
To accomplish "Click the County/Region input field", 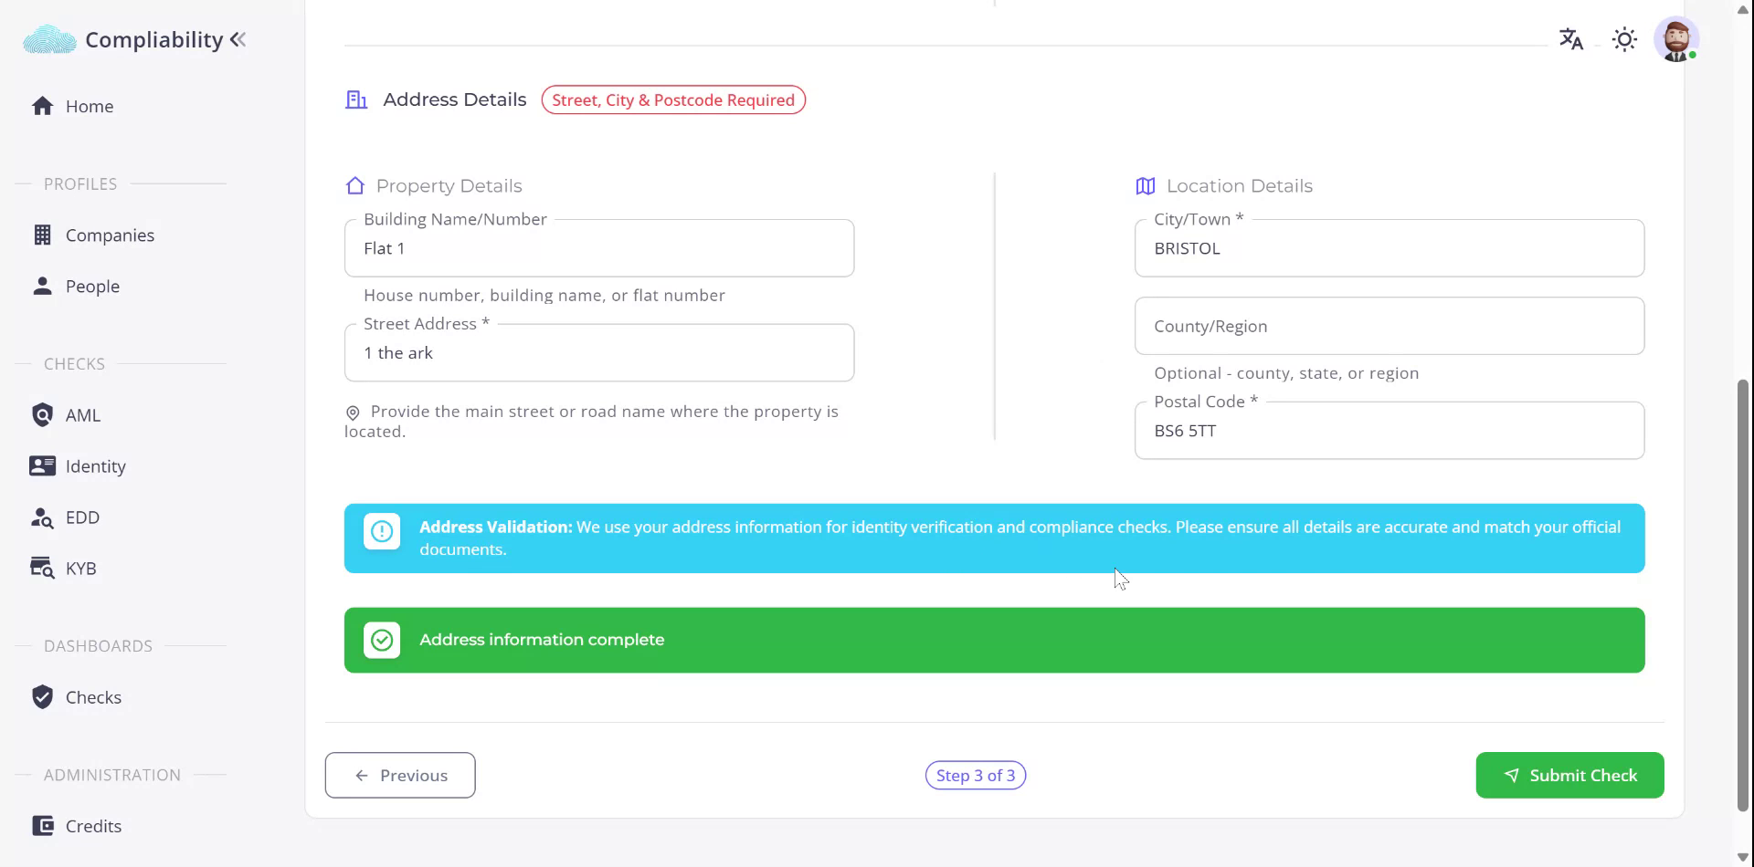I will point(1389,326).
